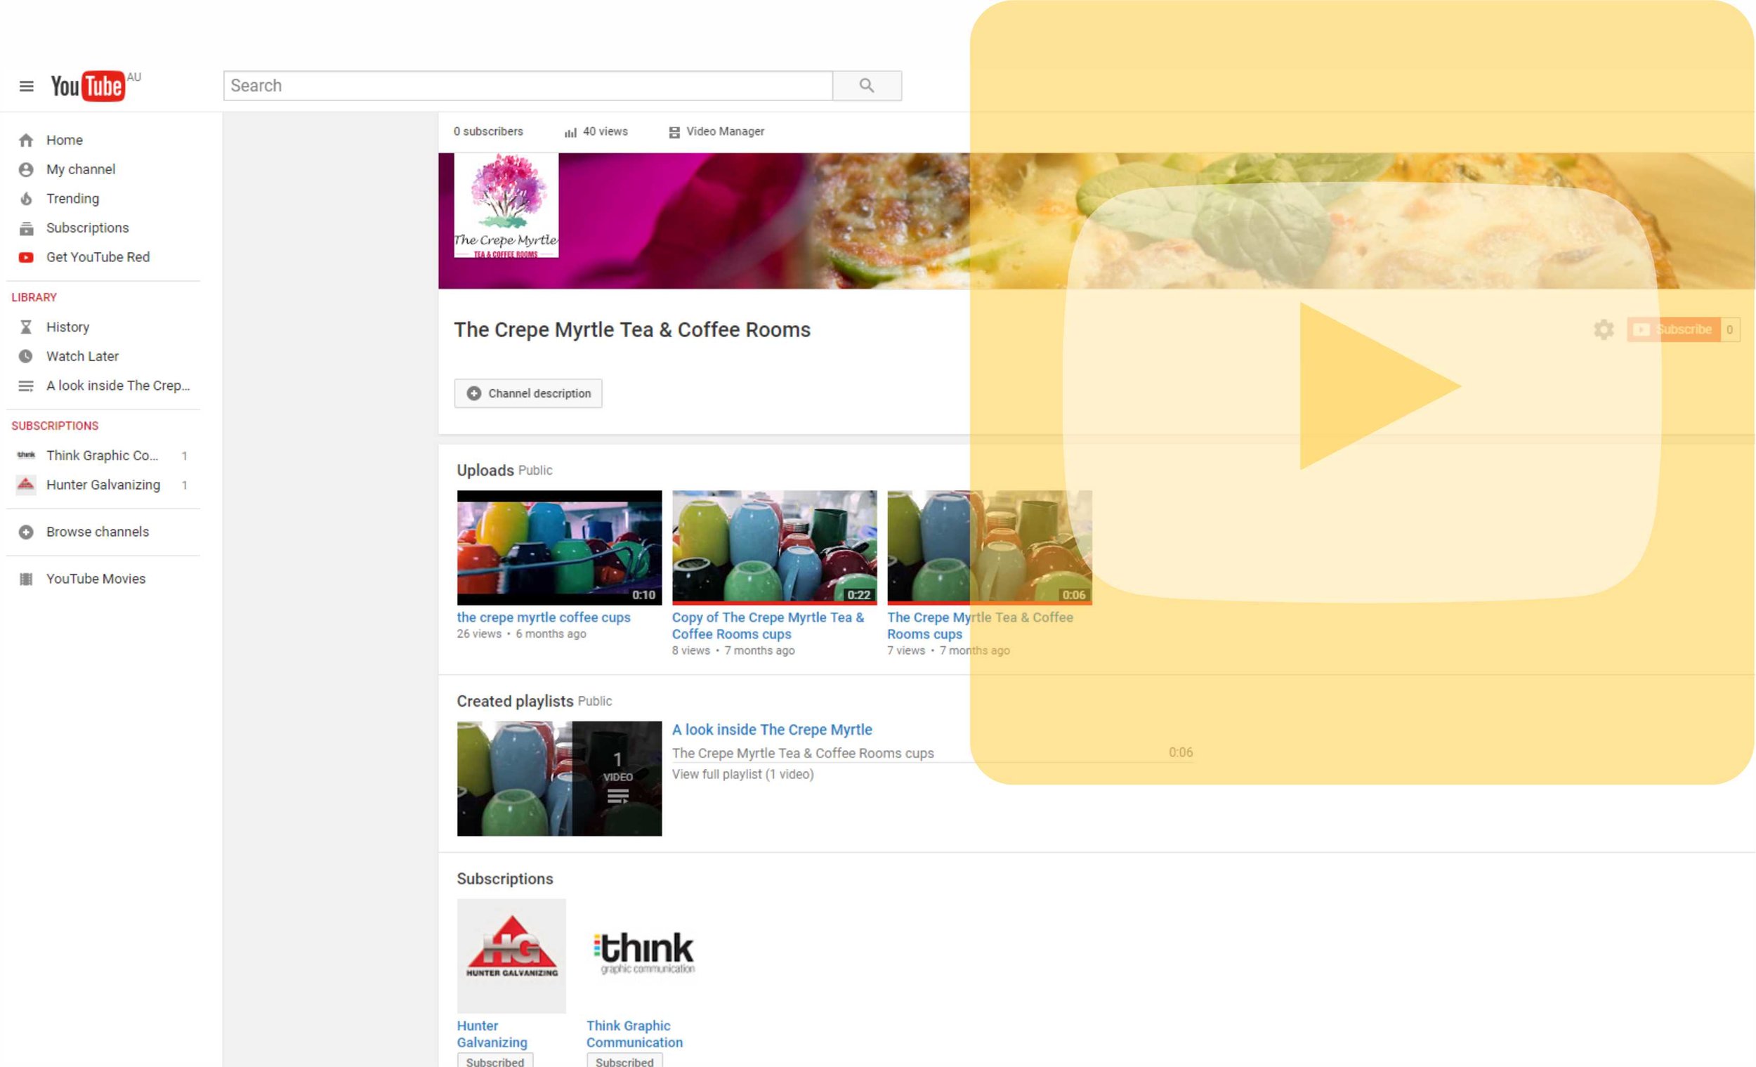This screenshot has width=1756, height=1067.
Task: Open video title the crepe myrtle coffee cups
Action: click(x=544, y=617)
